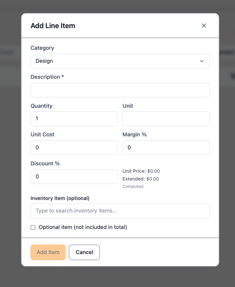Open the Category dropdown showing Design
The image size is (235, 287).
120,61
